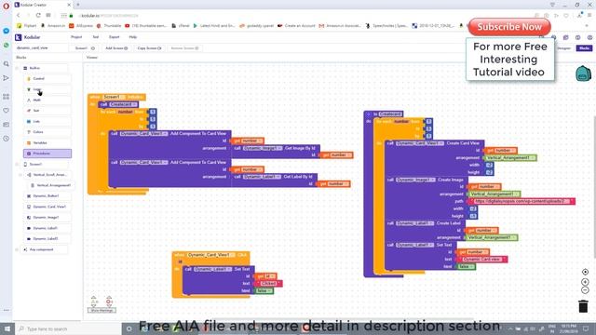Click Opera sidebar flow send icon
The image size is (596, 335).
(7, 78)
